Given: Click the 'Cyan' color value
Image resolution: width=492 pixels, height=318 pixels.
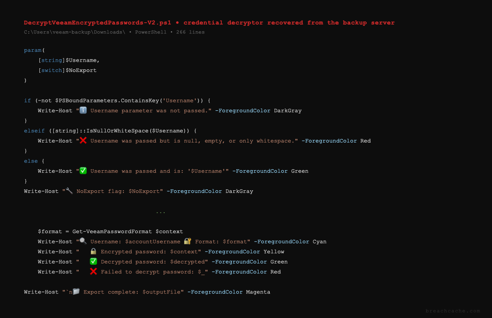Looking at the screenshot, I should click(x=319, y=242).
